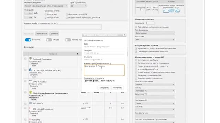Click the 109960 value in АльфаСтрахование row
Screen dimensions: 220x123
[83, 108]
